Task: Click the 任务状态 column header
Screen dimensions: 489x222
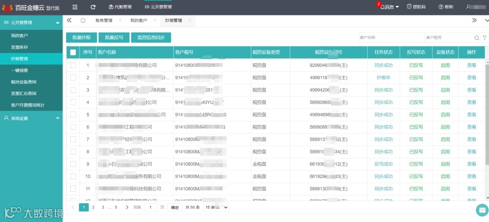Action: coord(384,52)
